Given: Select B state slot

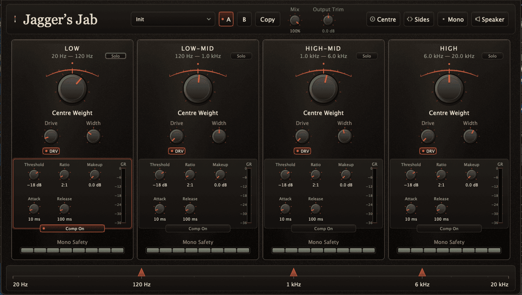Looking at the screenshot, I should [x=244, y=19].
